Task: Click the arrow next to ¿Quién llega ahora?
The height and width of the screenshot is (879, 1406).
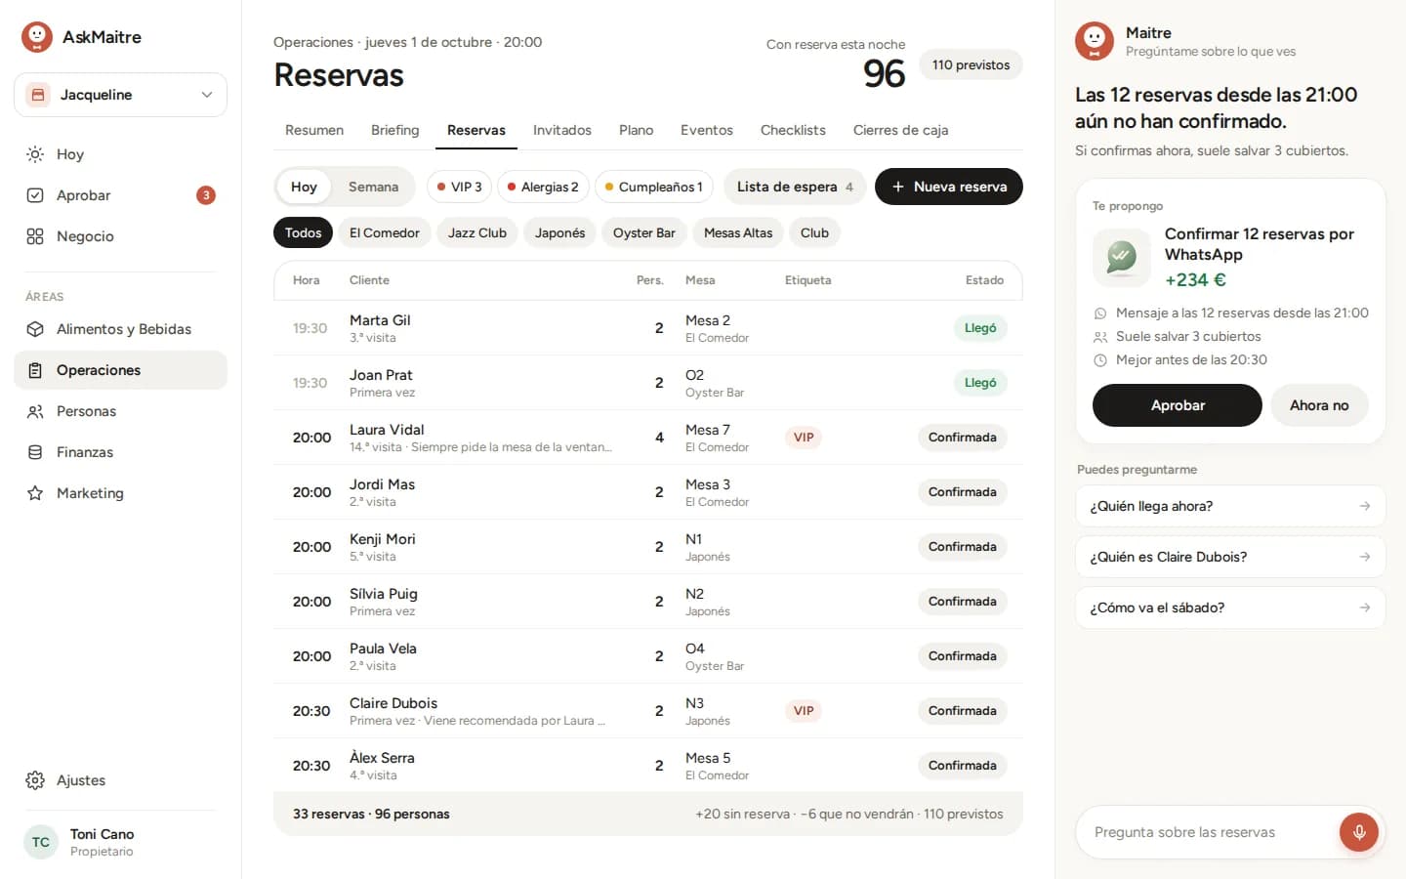Action: pyautogui.click(x=1365, y=506)
